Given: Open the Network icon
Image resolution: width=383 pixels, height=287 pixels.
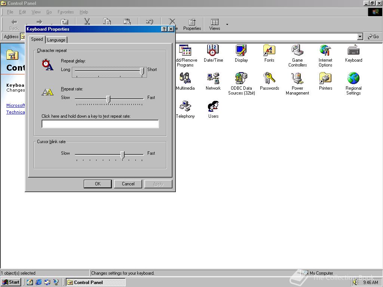Looking at the screenshot, I should [x=213, y=81].
